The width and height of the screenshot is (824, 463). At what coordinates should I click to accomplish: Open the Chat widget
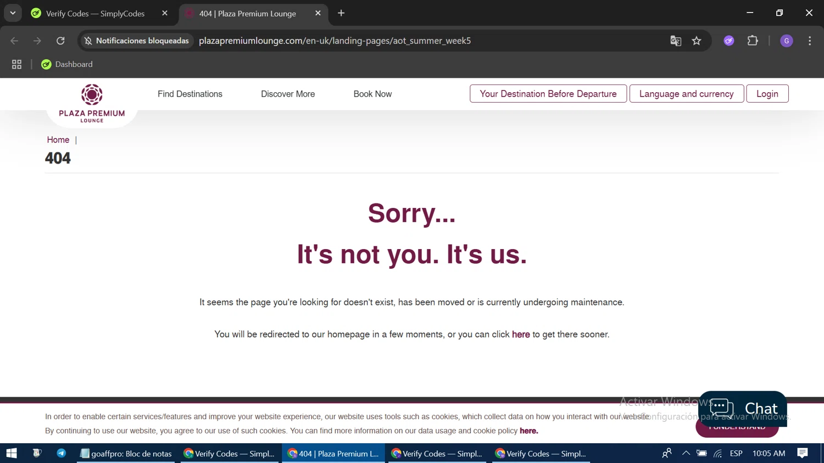tap(743, 409)
